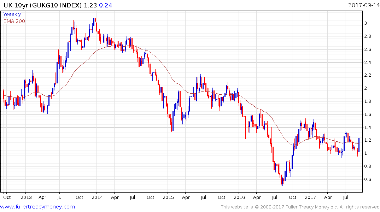Click the chart title 'UK 10yr (GUKG10 INDEX)'
The image size is (380, 212).
[43, 5]
